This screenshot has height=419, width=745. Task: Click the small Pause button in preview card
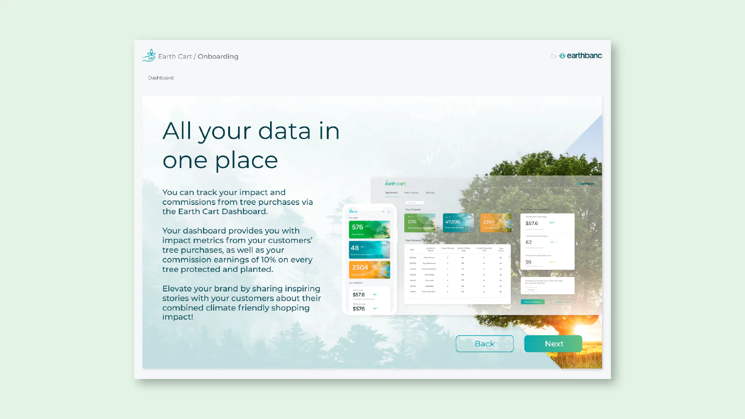pyautogui.click(x=531, y=290)
